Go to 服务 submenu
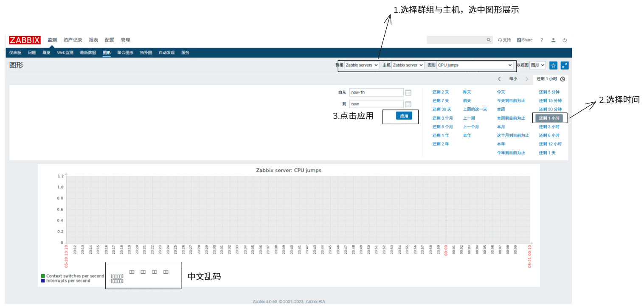Image resolution: width=644 pixels, height=308 pixels. pyautogui.click(x=186, y=53)
